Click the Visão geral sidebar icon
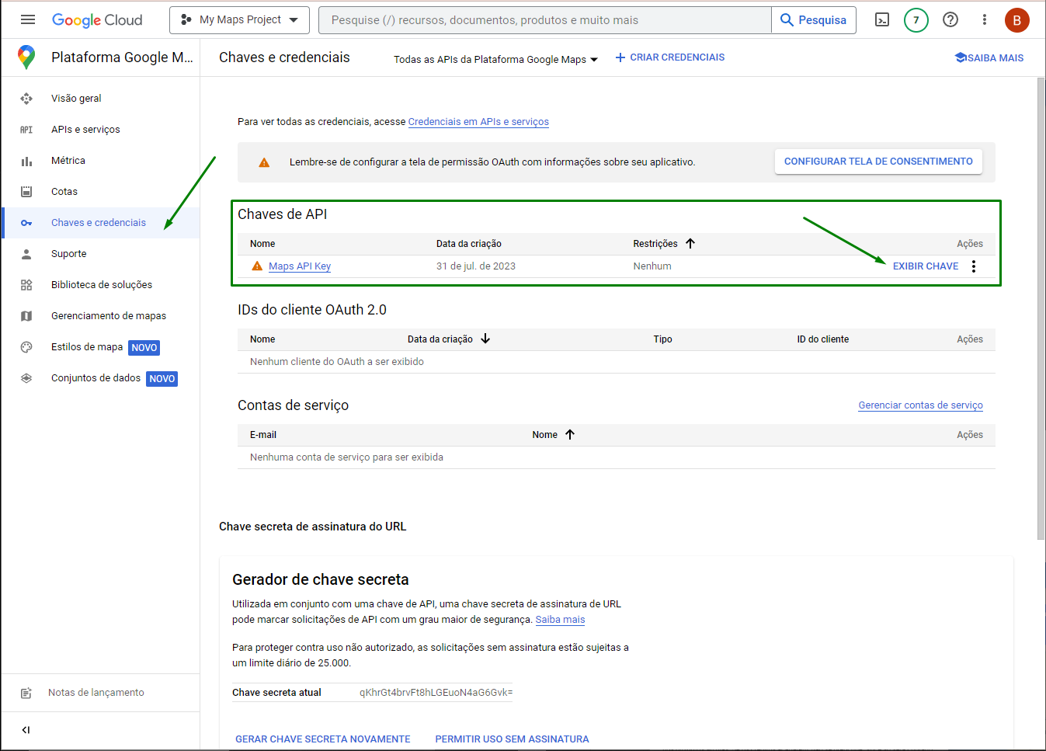Viewport: 1046px width, 751px height. pos(26,99)
